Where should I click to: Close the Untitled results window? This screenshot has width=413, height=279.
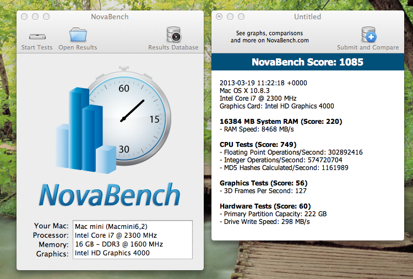pos(219,17)
